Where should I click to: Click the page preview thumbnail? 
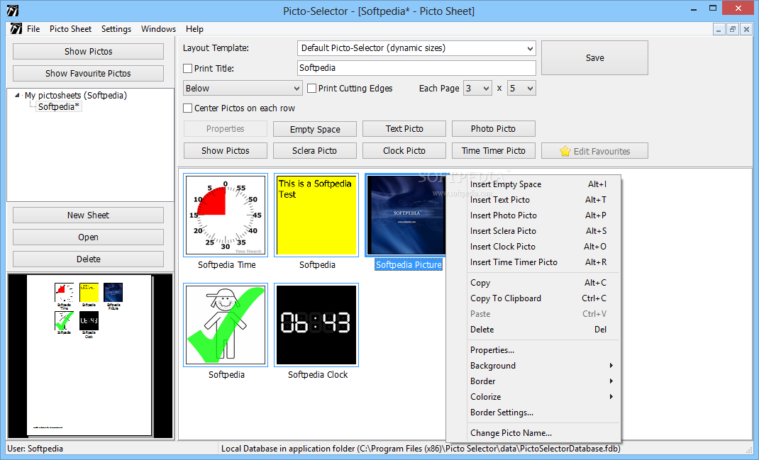pos(89,356)
